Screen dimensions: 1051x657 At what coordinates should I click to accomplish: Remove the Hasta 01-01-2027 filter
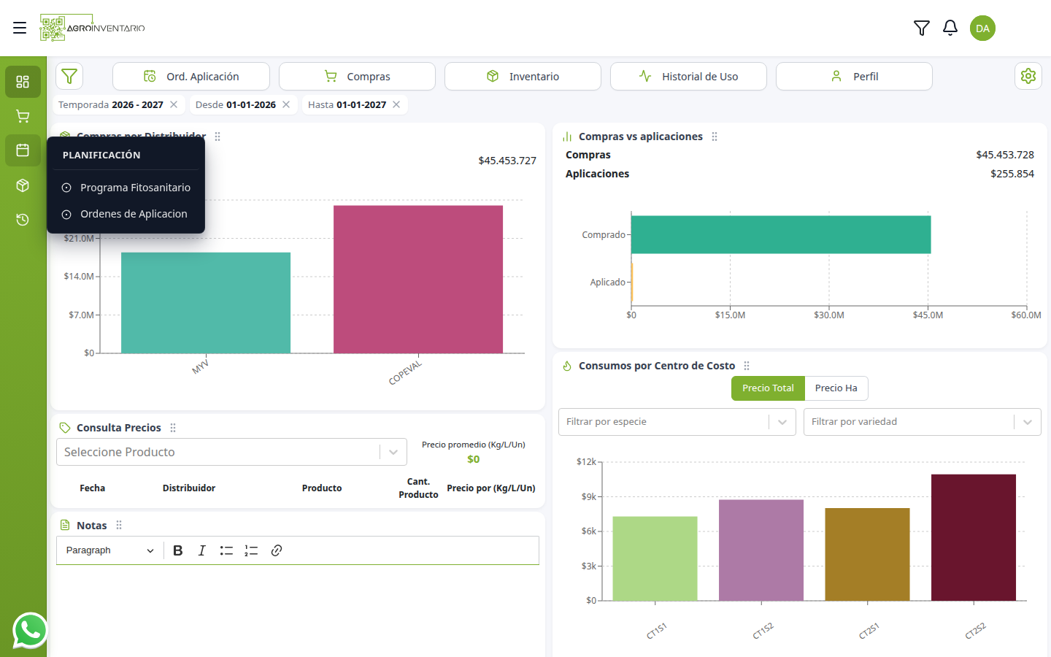(x=396, y=104)
